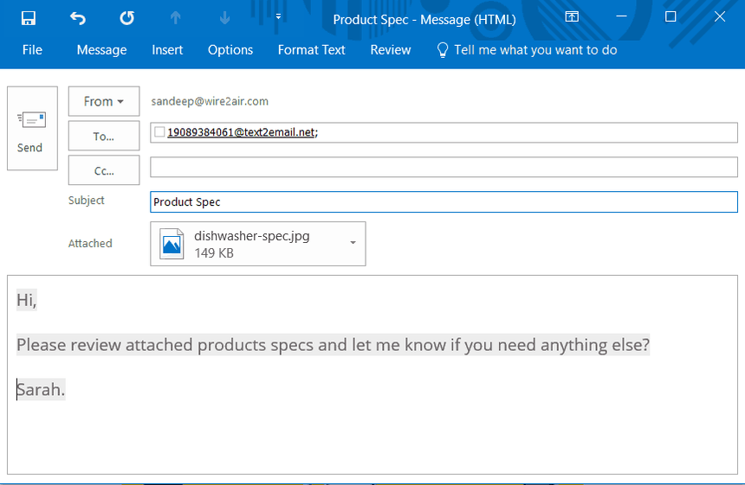Viewport: 745px width, 485px height.
Task: Click the Previous Item up arrow
Action: click(x=176, y=18)
